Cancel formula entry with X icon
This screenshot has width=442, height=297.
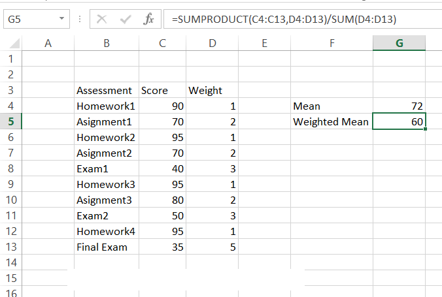pos(101,19)
